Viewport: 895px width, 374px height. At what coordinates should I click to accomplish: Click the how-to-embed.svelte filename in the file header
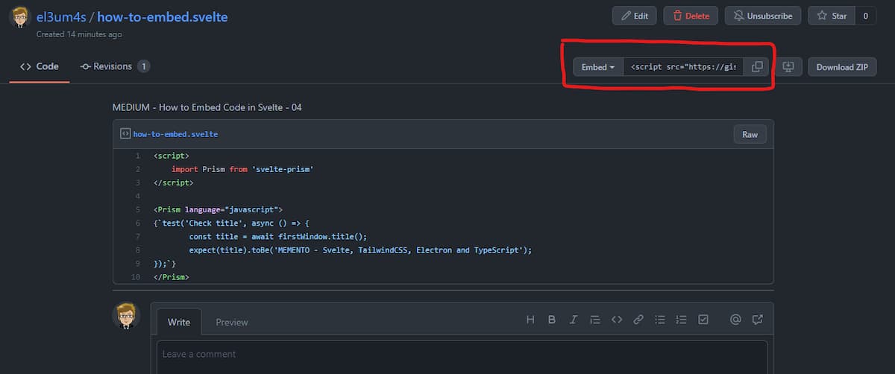pyautogui.click(x=175, y=135)
